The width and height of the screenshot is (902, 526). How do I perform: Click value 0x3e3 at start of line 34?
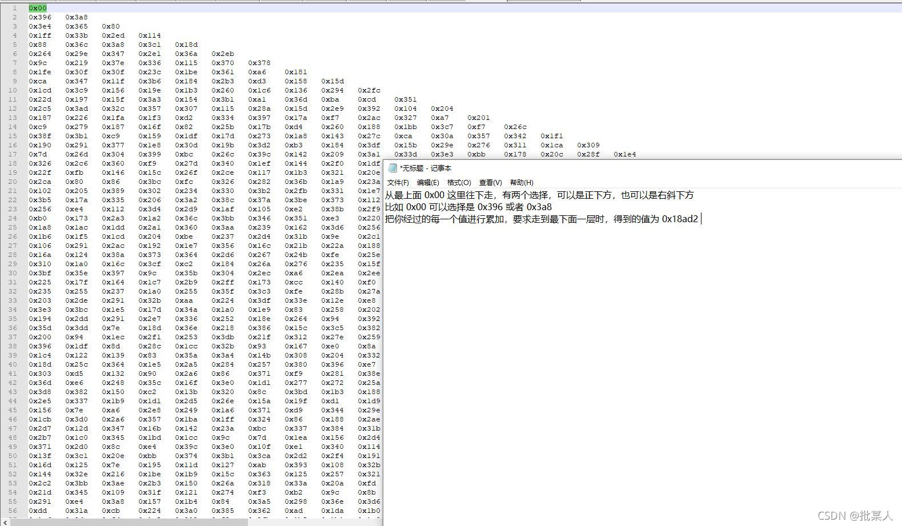click(40, 310)
